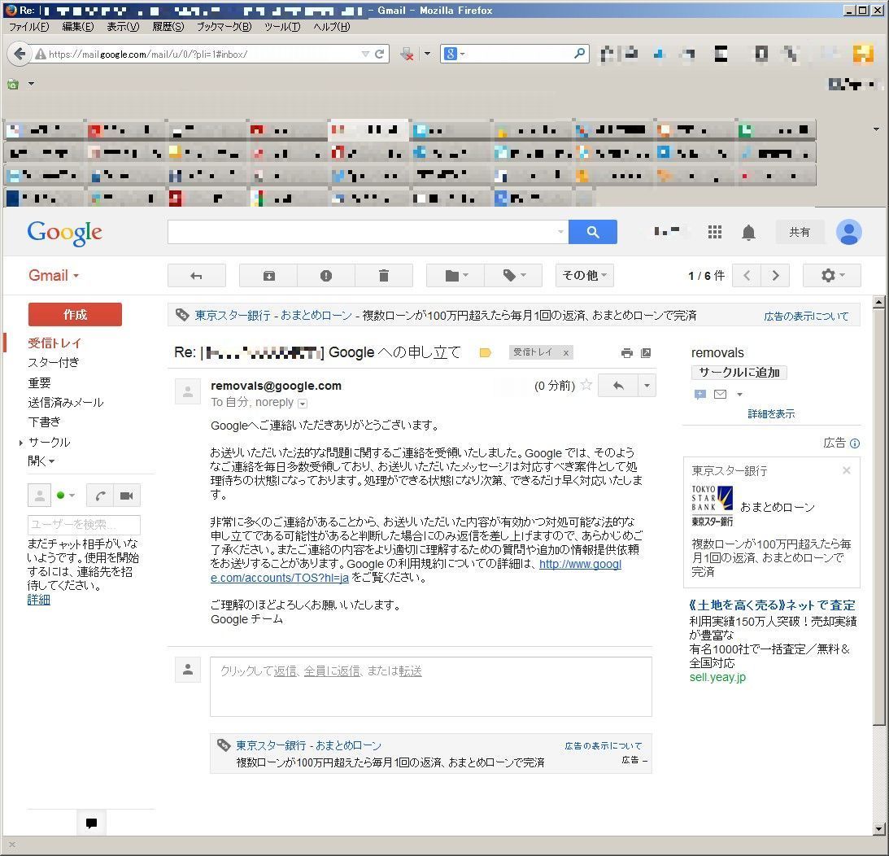Image resolution: width=889 pixels, height=856 pixels.
Task: Report spam with the exclamation icon
Action: coord(326,276)
